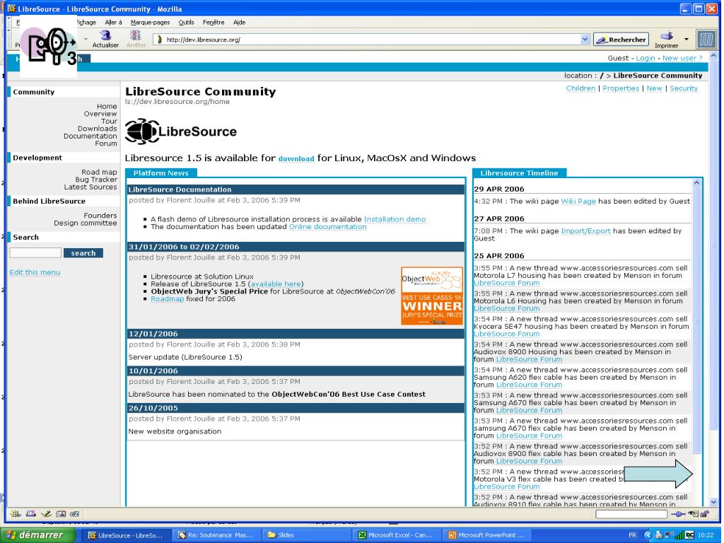Open the URL bar history dropdown
The image size is (724, 543).
(585, 40)
